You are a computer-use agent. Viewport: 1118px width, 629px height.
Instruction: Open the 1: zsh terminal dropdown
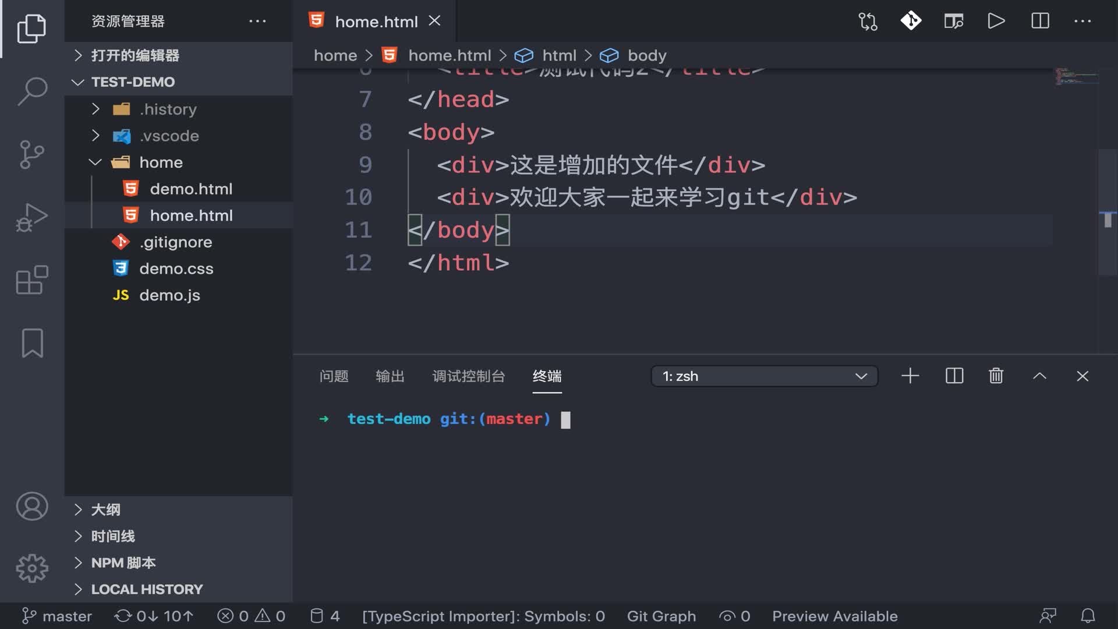pos(764,376)
